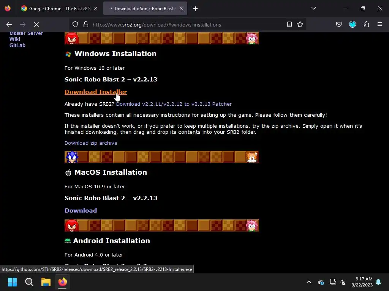389x291 pixels.
Task: Open the Extensions puzzle piece menu
Action: 366,25
